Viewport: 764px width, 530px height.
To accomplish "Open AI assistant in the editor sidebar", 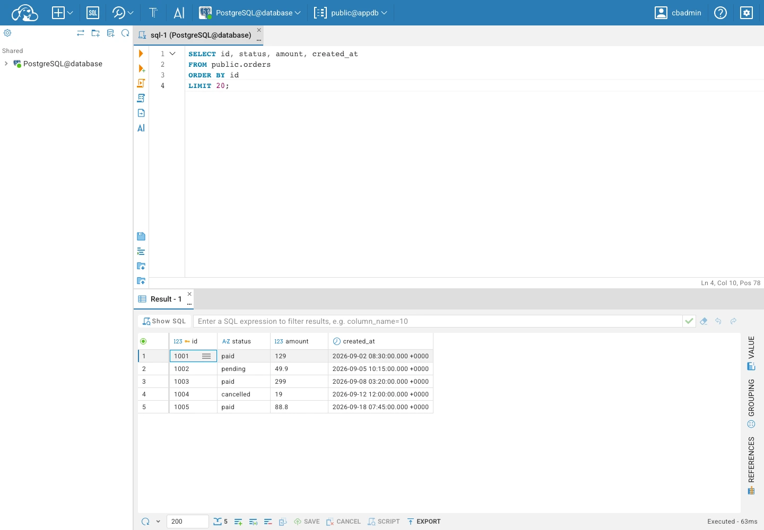I will (x=141, y=128).
